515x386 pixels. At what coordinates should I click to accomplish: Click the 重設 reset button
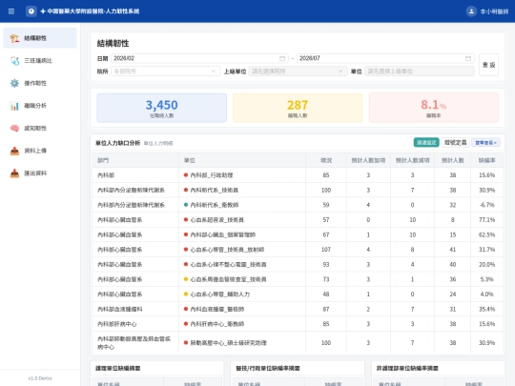[488, 65]
